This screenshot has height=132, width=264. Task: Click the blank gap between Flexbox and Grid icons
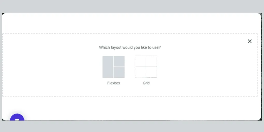tap(130, 67)
